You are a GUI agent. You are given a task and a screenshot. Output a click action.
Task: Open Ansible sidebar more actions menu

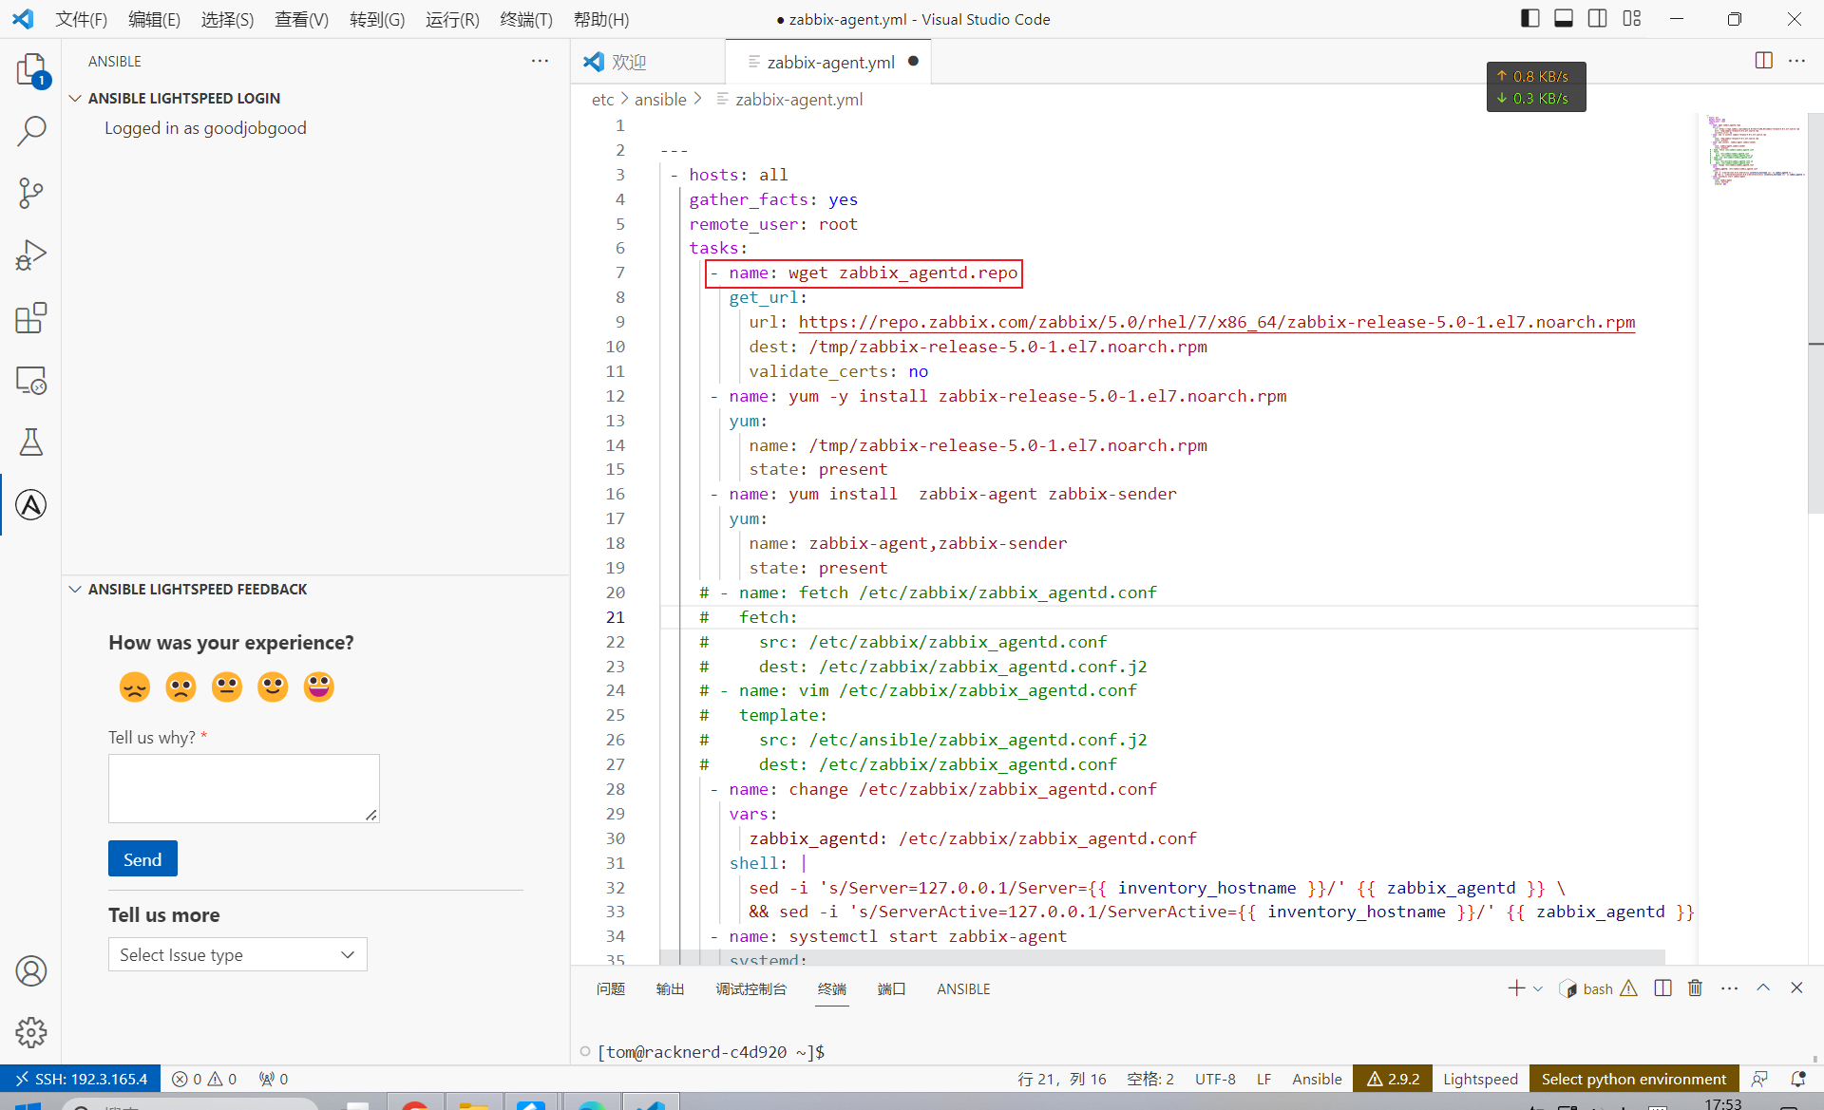tap(540, 61)
